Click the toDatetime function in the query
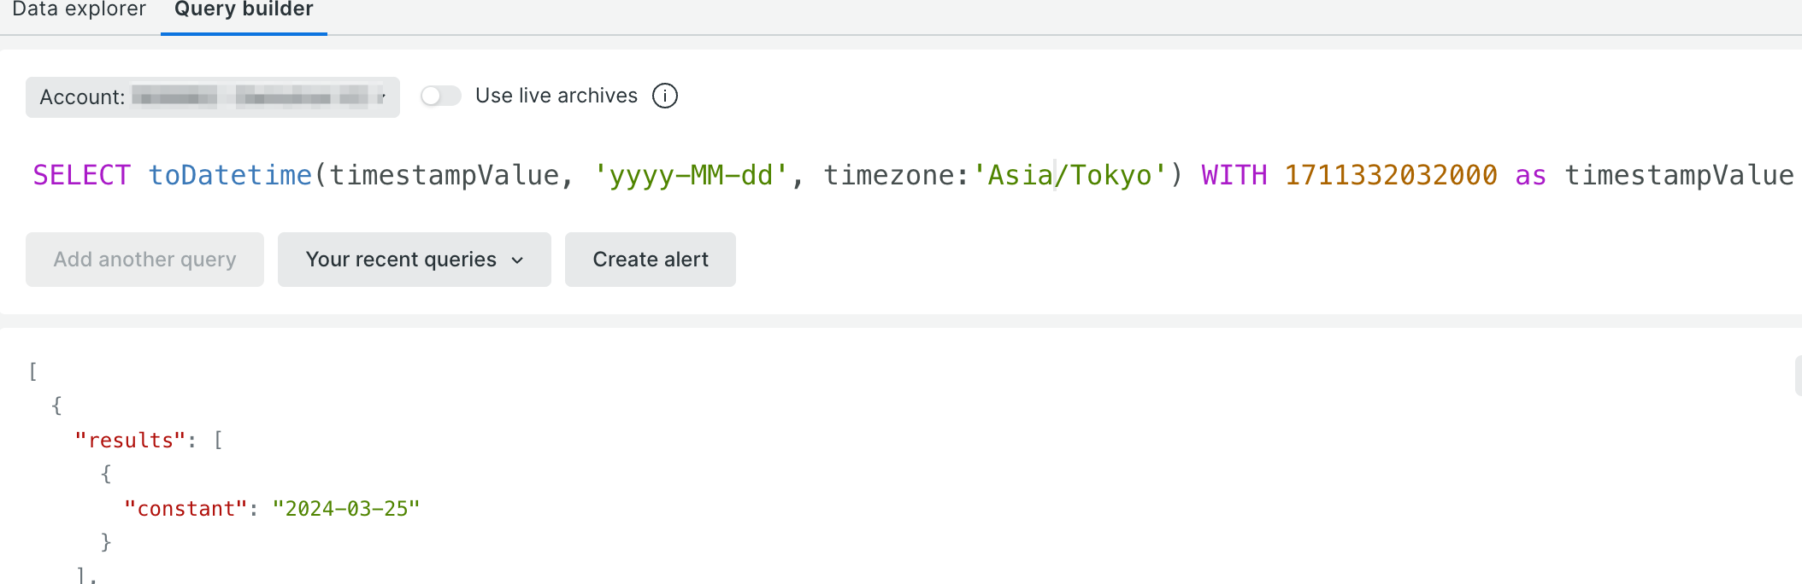The height and width of the screenshot is (584, 1802). (x=230, y=175)
